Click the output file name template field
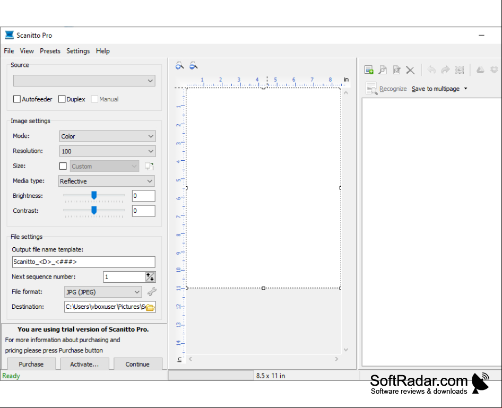 click(83, 262)
